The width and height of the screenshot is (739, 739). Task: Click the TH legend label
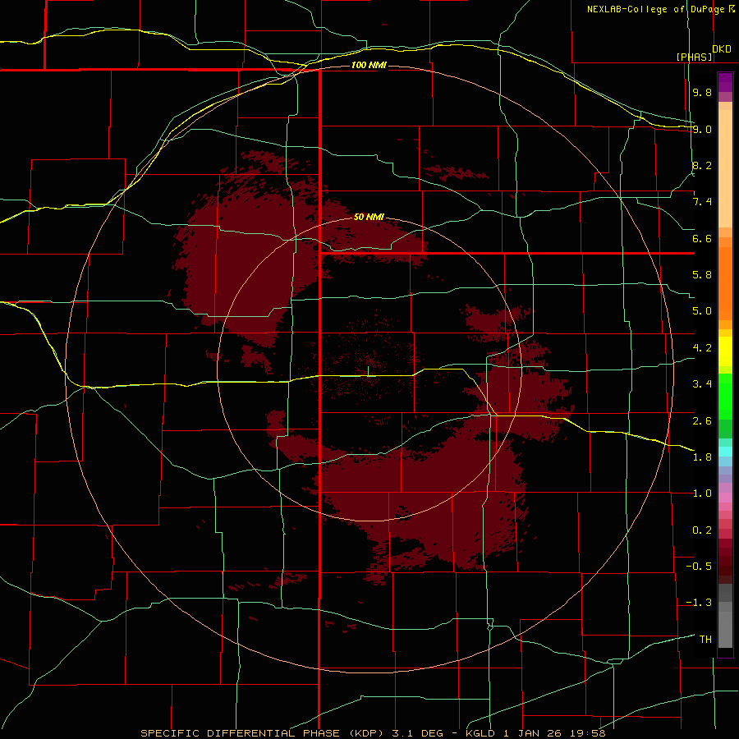click(x=705, y=640)
